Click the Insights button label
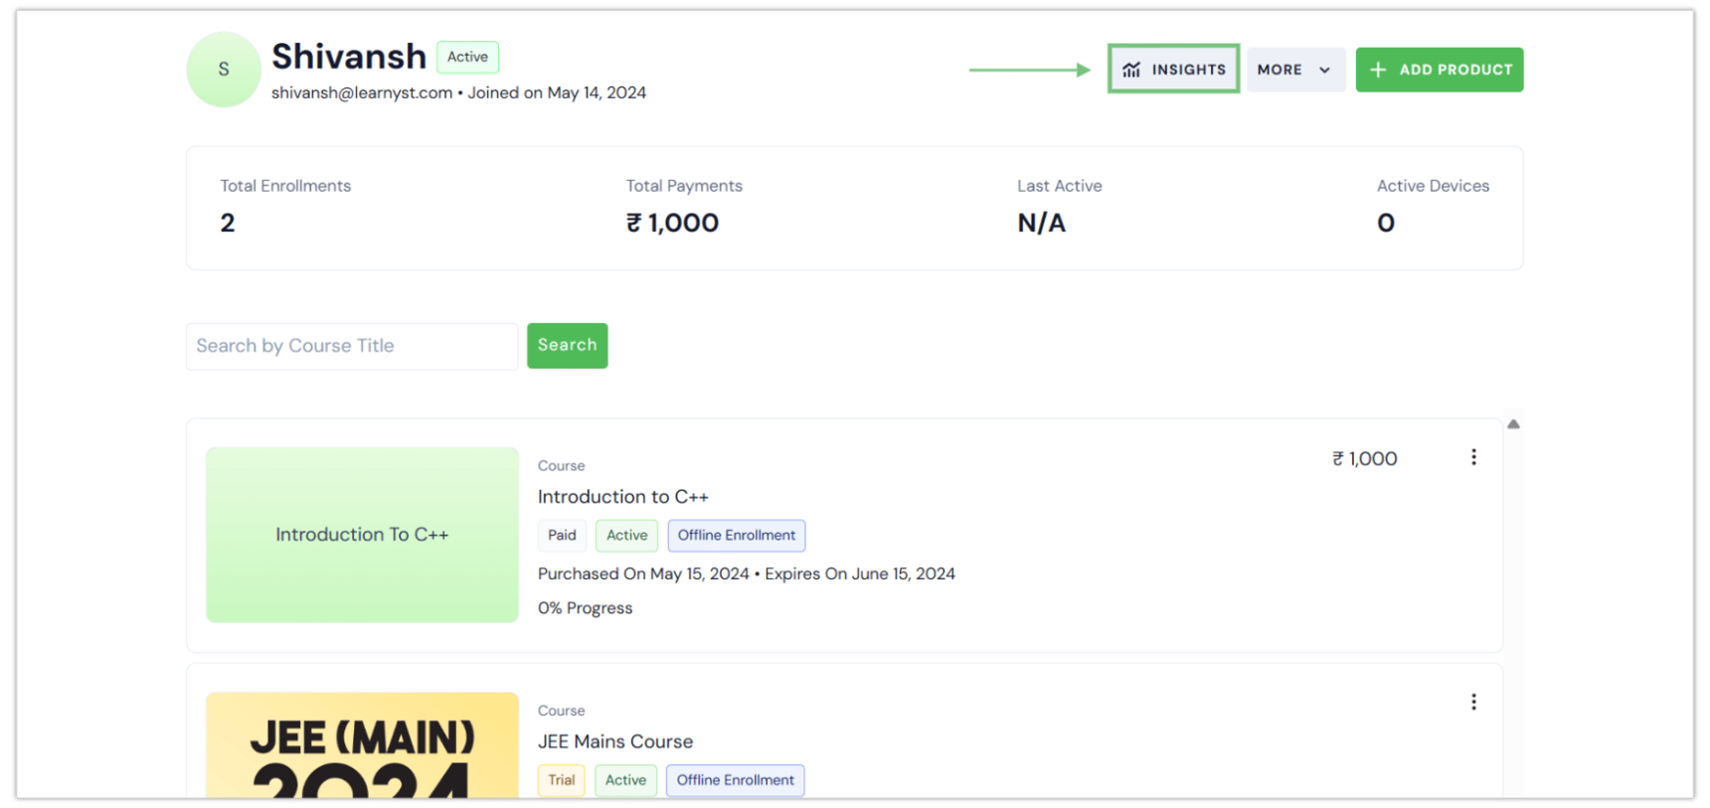This screenshot has height=808, width=1710. tap(1188, 70)
